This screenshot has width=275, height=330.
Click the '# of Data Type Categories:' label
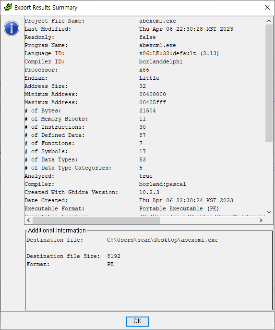[68, 168]
